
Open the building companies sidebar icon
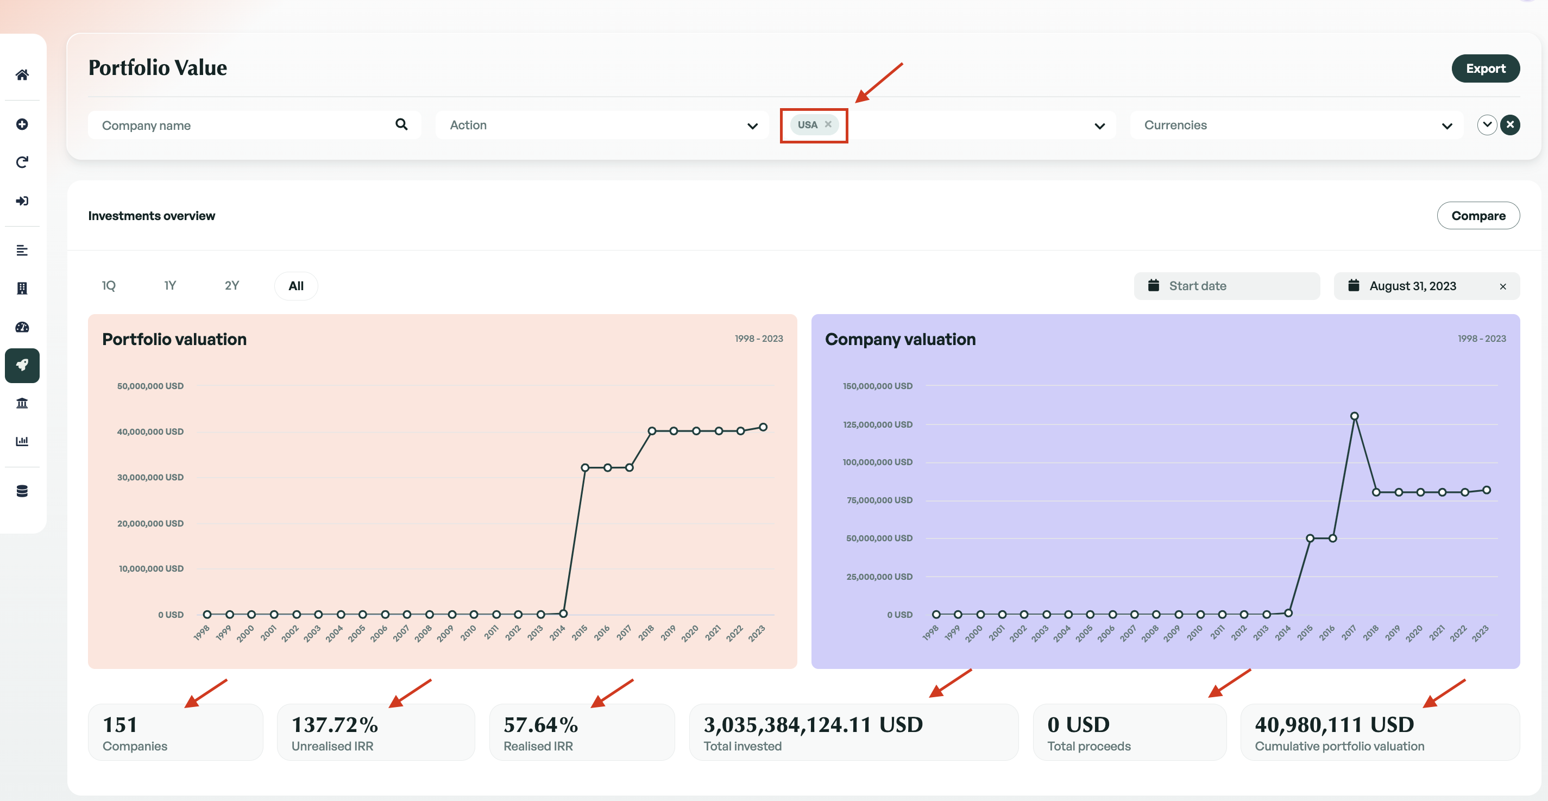tap(22, 289)
